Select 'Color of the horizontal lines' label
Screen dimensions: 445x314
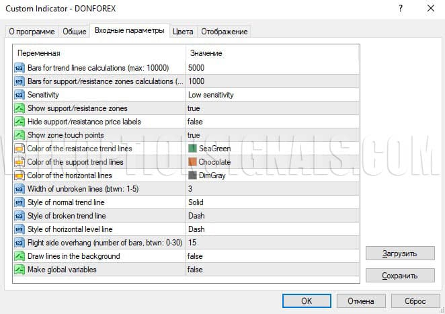[69, 175]
